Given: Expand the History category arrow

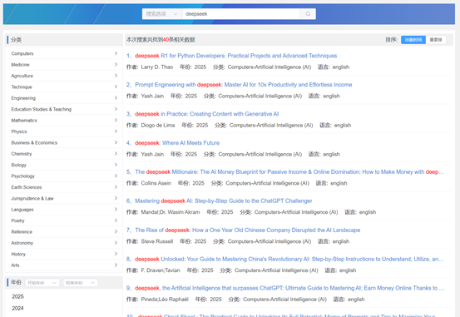Looking at the screenshot, I should pos(116,254).
